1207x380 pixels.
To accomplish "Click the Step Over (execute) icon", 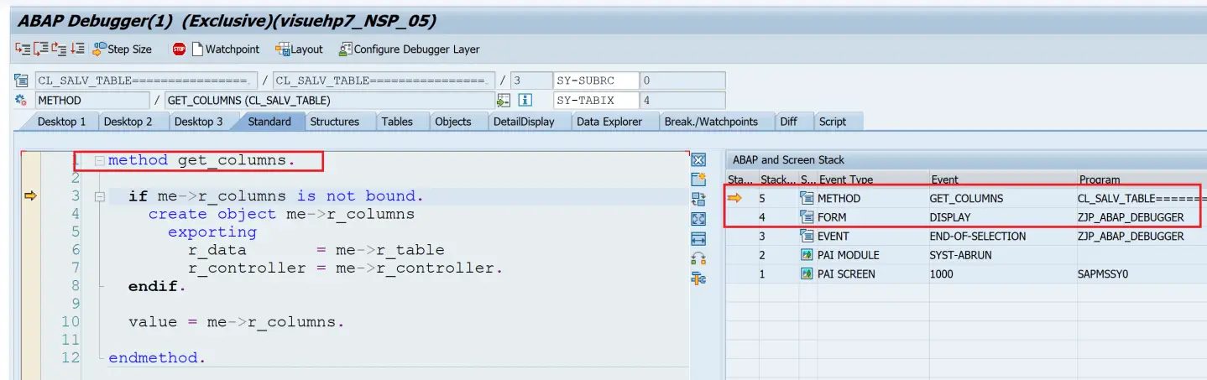I will (x=40, y=49).
